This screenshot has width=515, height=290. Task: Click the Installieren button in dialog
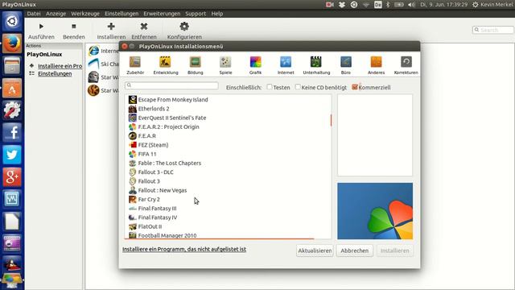(x=395, y=251)
